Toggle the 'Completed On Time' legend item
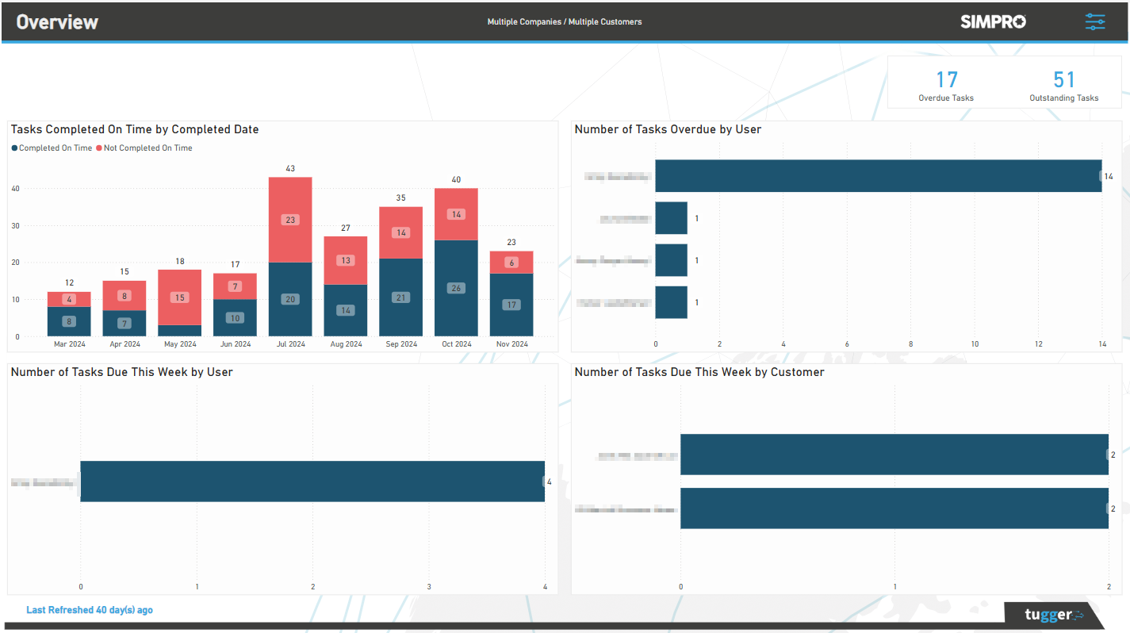1130x633 pixels. (x=51, y=148)
